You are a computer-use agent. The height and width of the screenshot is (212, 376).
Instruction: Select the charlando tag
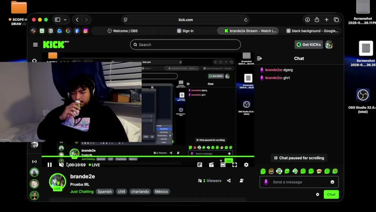click(x=140, y=191)
